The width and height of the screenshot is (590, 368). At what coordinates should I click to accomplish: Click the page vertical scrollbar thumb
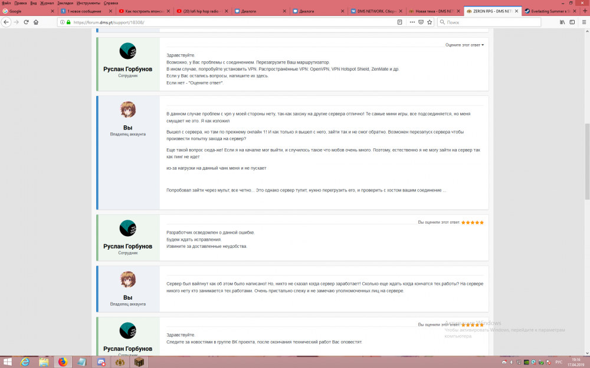click(x=586, y=159)
